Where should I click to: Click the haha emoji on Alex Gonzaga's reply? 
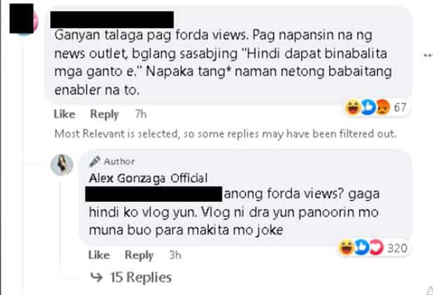[x=346, y=248]
